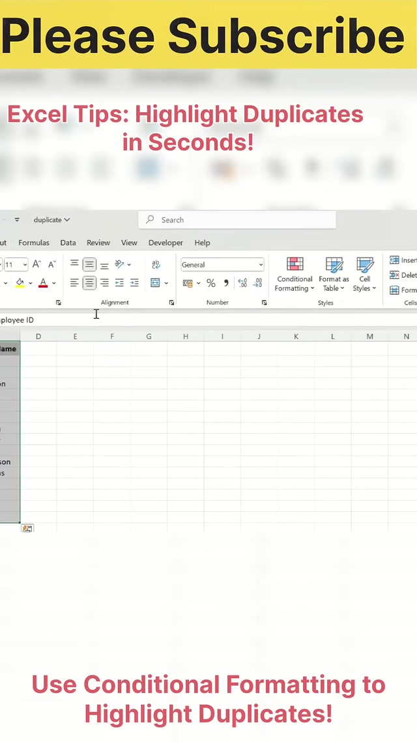This screenshot has width=417, height=742.
Task: Toggle the align left button
Action: [74, 283]
